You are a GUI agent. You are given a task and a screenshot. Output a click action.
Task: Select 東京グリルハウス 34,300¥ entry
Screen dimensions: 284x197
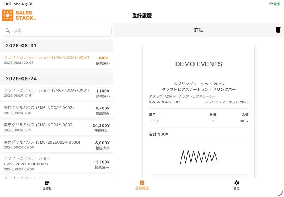tap(57, 128)
